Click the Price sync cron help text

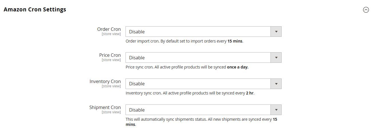click(187, 67)
